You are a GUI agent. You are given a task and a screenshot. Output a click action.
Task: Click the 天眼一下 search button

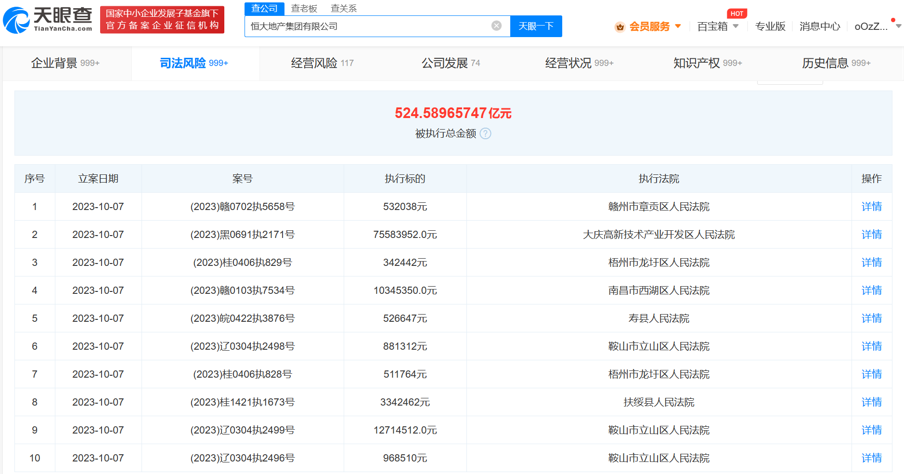coord(536,26)
